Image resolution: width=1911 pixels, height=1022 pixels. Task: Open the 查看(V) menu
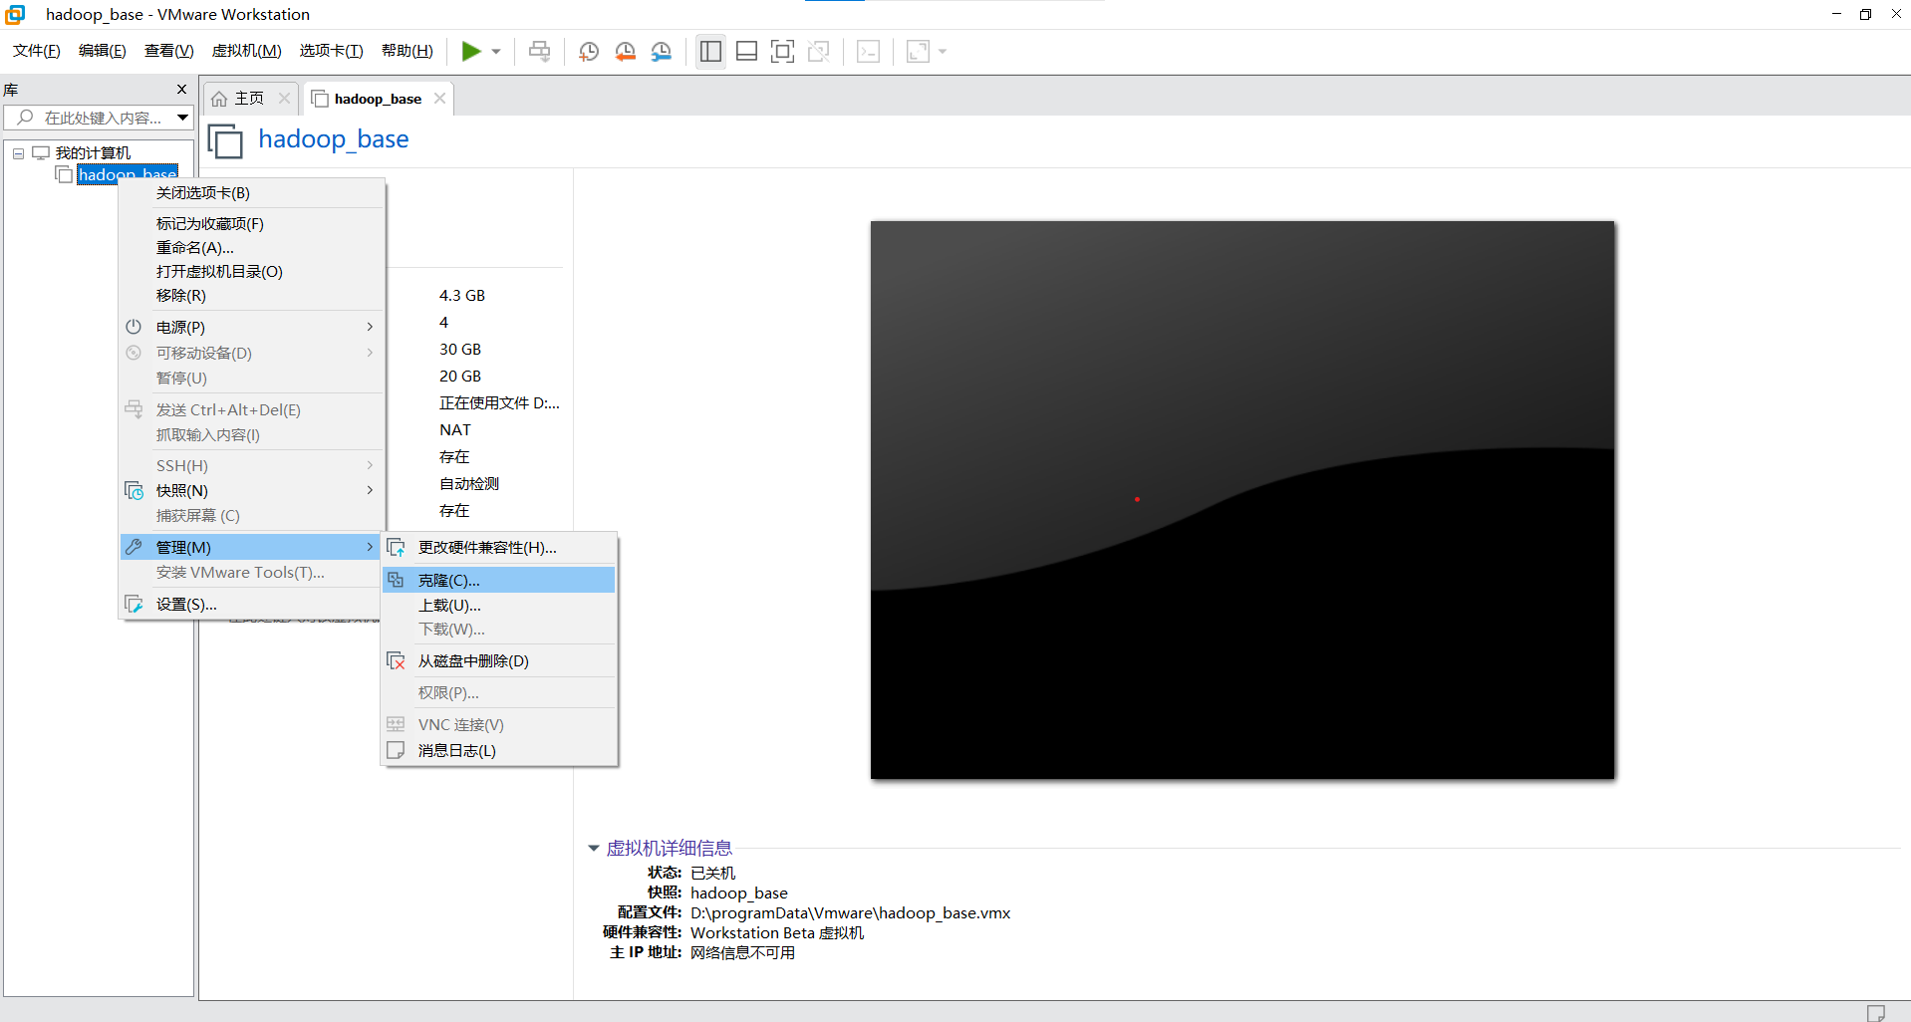coord(169,51)
